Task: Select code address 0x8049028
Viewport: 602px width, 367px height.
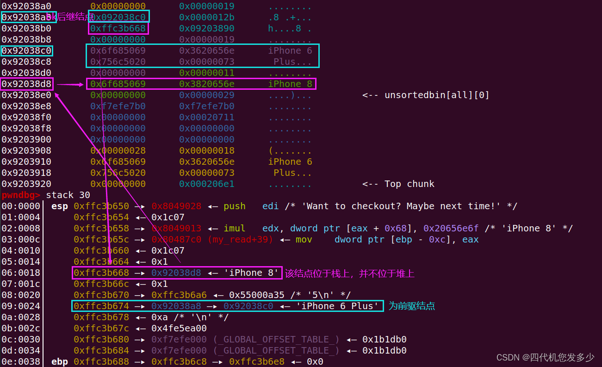Action: click(x=176, y=206)
